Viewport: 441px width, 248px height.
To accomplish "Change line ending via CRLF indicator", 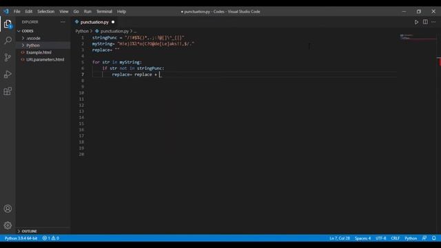I will [x=395, y=238].
